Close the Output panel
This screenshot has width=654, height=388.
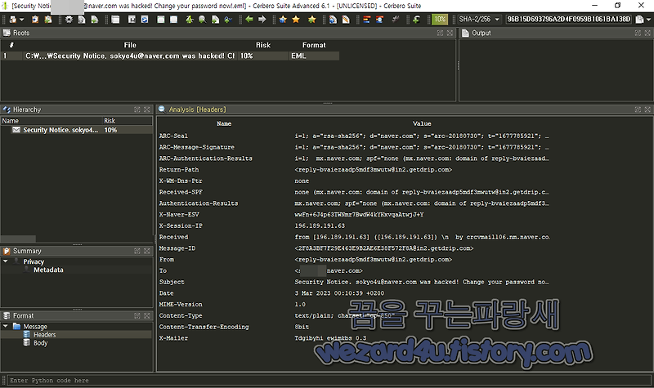click(x=647, y=33)
